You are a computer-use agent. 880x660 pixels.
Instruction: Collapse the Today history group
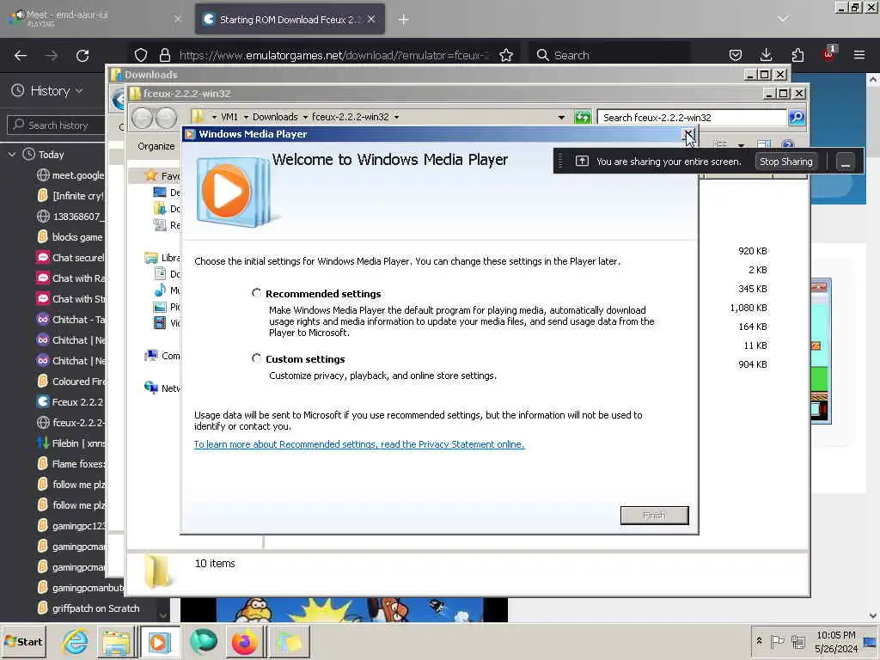[12, 155]
